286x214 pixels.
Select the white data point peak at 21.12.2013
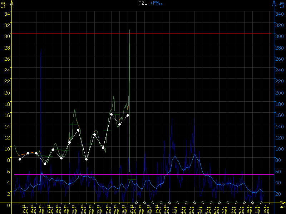(78, 130)
